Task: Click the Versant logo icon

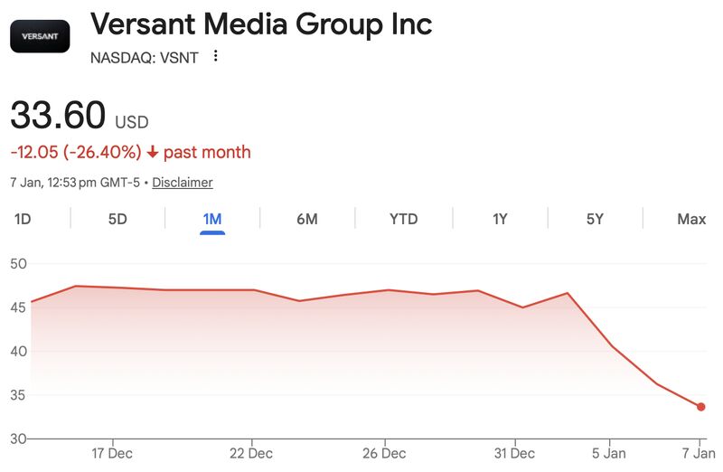Action: tap(40, 36)
